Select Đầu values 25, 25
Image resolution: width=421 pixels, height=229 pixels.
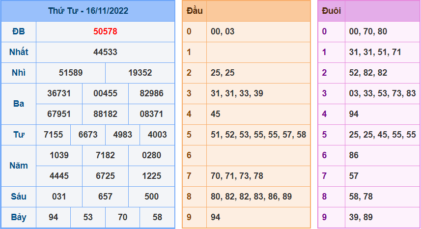[223, 73]
